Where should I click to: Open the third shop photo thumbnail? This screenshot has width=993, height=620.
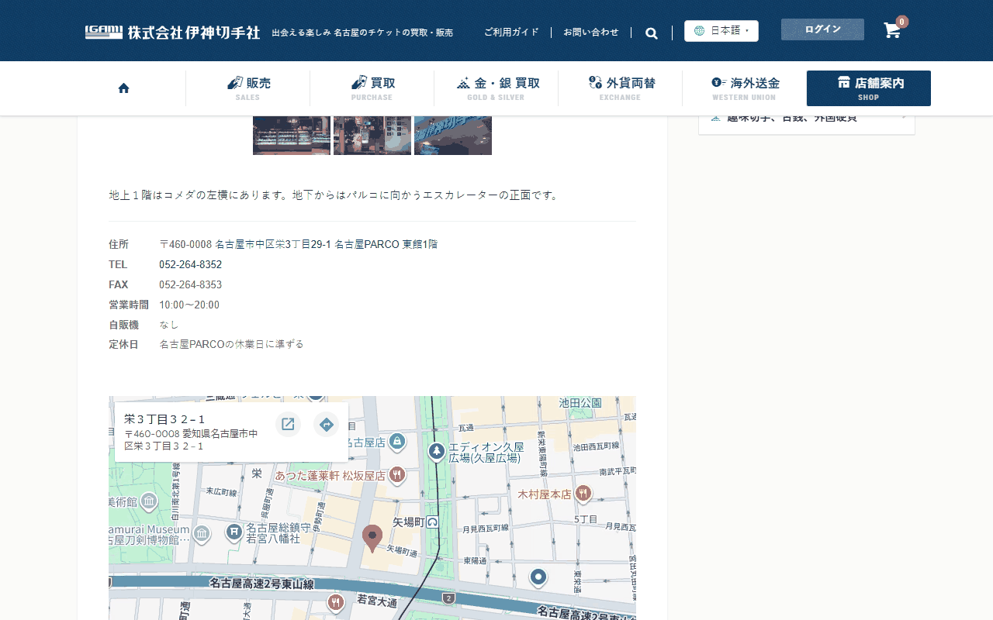[x=453, y=136]
